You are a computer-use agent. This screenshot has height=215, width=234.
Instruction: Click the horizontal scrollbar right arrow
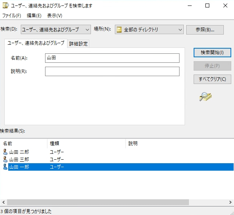pyautogui.click(x=230, y=202)
